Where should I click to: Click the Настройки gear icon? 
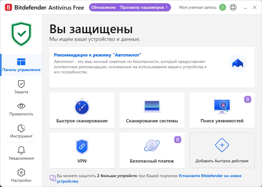(21, 172)
